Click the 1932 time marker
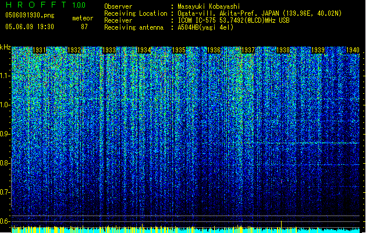The image size is (366, 233). coord(74,50)
